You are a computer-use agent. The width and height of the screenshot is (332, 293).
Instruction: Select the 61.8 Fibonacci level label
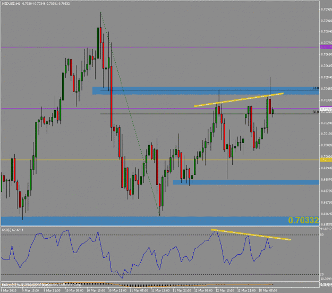click(x=316, y=88)
